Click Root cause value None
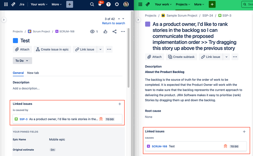This screenshot has width=253, height=156. click(x=149, y=117)
